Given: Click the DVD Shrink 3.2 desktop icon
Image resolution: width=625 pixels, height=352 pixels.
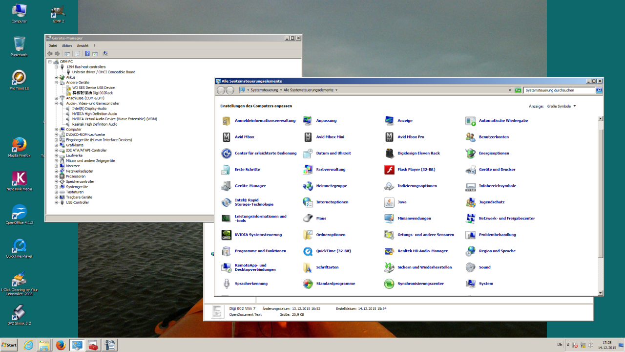Looking at the screenshot, I should [x=20, y=315].
